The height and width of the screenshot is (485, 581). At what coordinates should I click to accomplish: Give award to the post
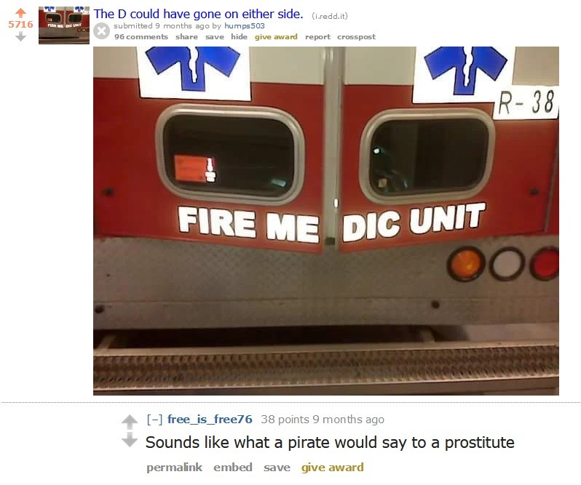click(x=276, y=36)
